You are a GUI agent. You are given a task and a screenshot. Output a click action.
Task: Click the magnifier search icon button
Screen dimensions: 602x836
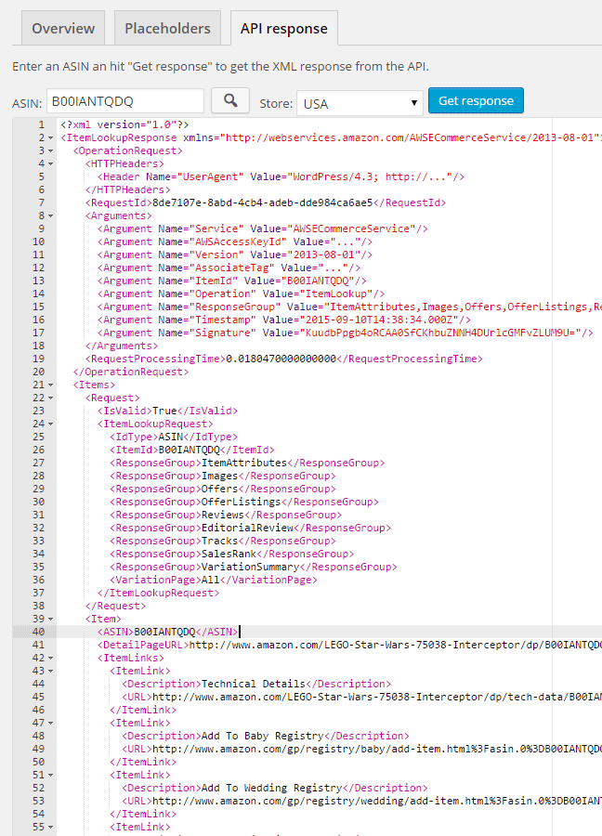pyautogui.click(x=230, y=100)
